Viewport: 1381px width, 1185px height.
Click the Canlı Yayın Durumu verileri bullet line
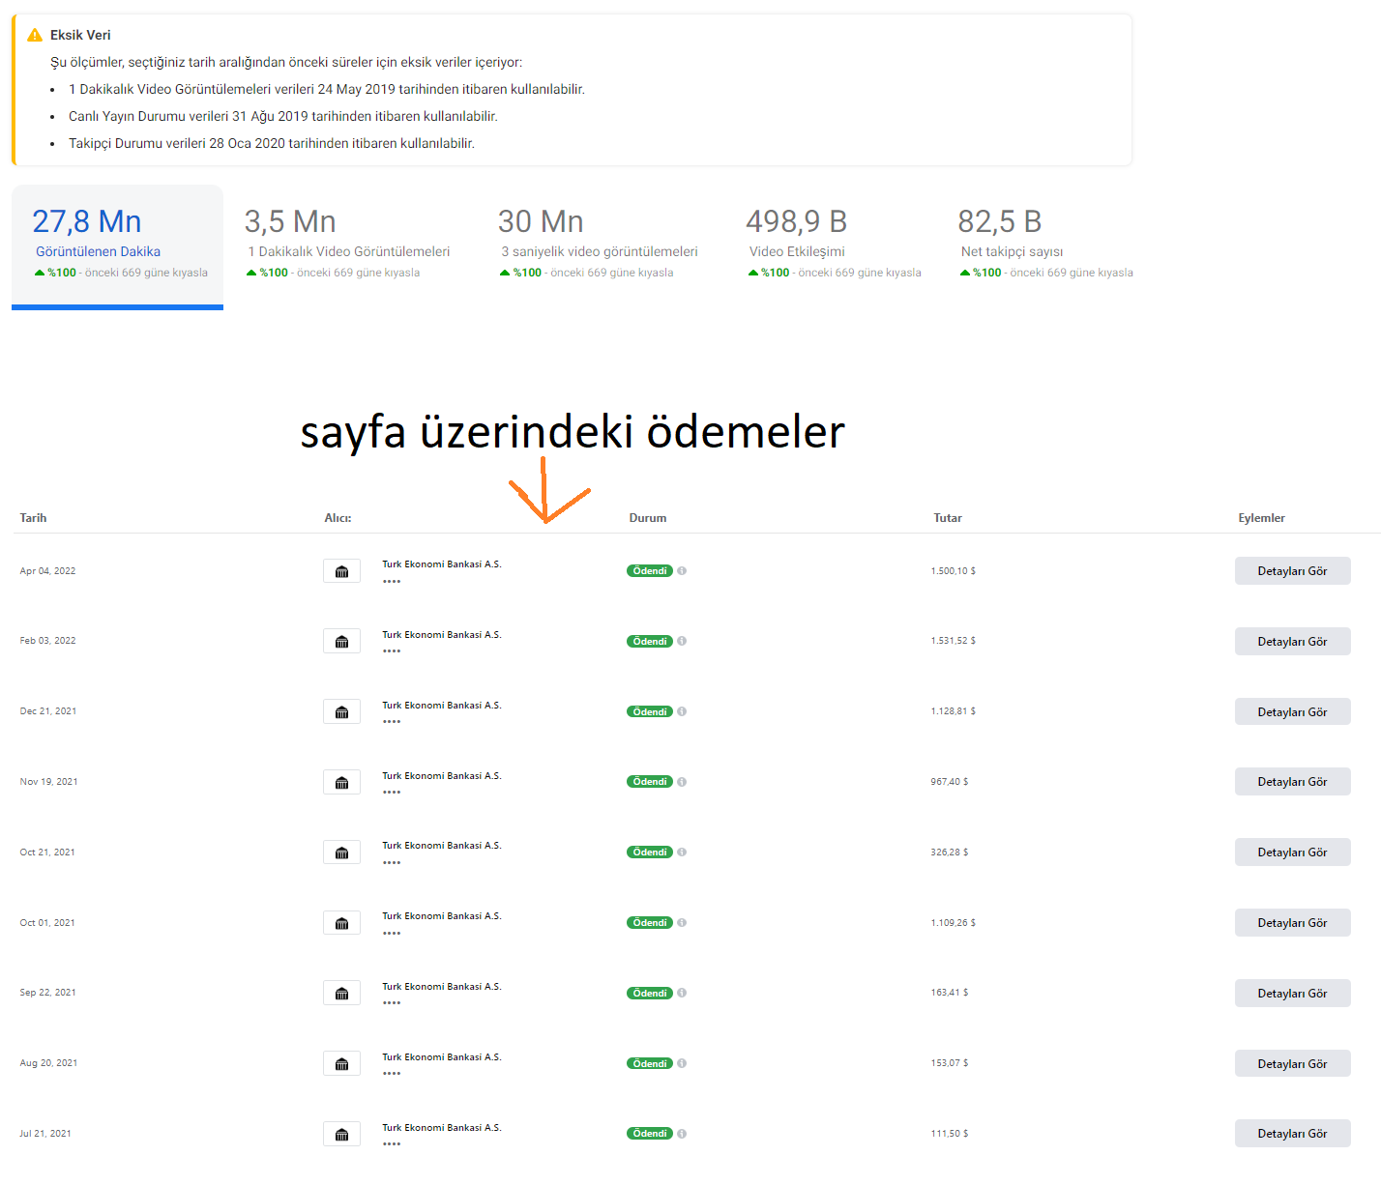click(x=283, y=116)
